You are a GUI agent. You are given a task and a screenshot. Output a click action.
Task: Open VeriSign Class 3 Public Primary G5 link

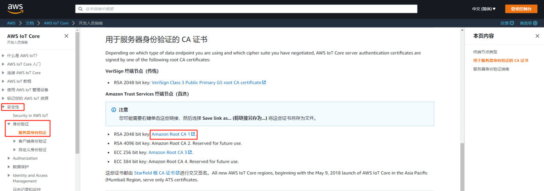tap(209, 82)
